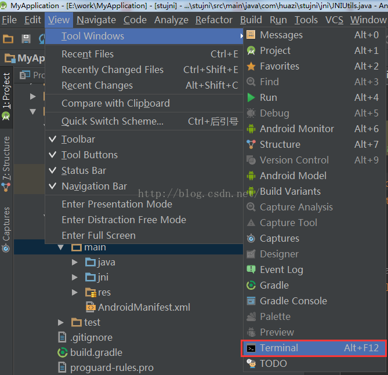Click the Gradle Console icon
This screenshot has height=375, width=388.
coord(251,301)
